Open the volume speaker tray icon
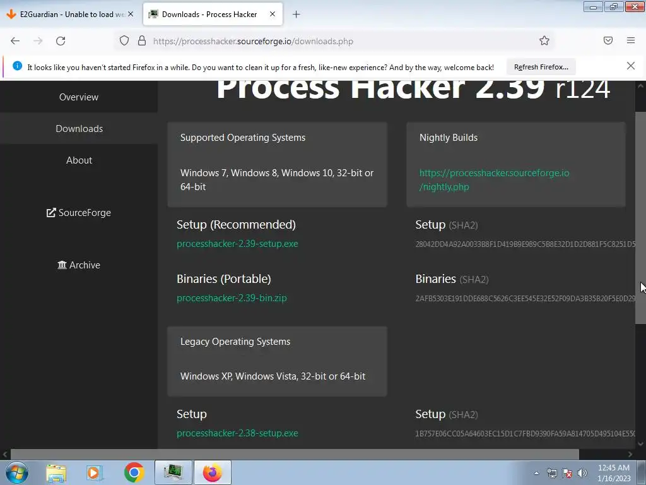 [582, 473]
